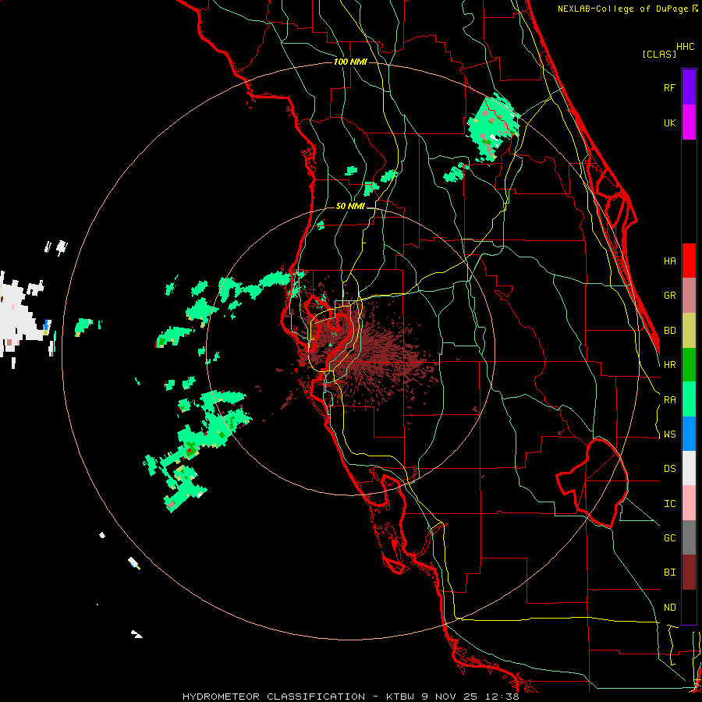Select the IC pink legend color
Image resolution: width=702 pixels, height=702 pixels.
click(x=689, y=503)
